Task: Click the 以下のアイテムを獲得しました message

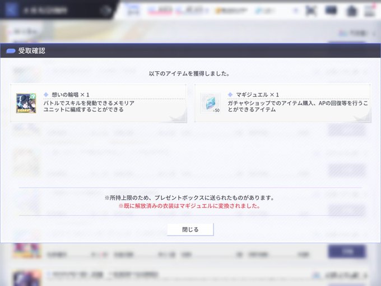Action: (189, 73)
